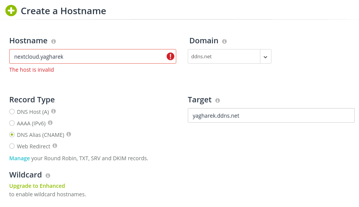Click info icon beside AAAA (IPv6)
359x207 pixels.
tap(50, 123)
